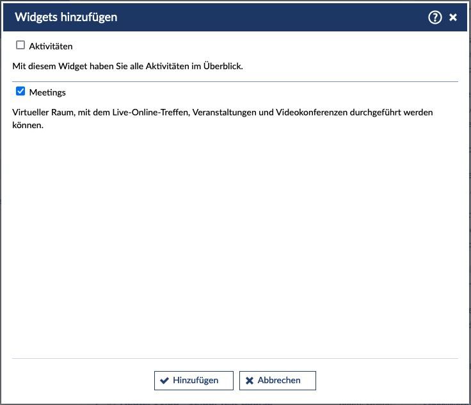The image size is (471, 405).
Task: Click the X icon inside Abbrechen button
Action: pyautogui.click(x=250, y=381)
